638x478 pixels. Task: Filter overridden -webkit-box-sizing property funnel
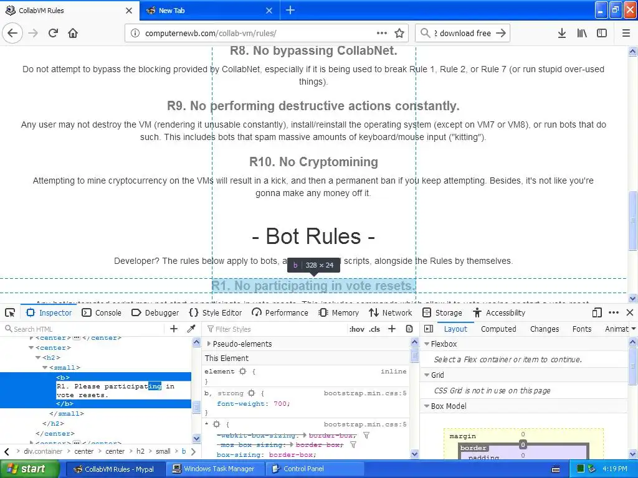(x=366, y=435)
